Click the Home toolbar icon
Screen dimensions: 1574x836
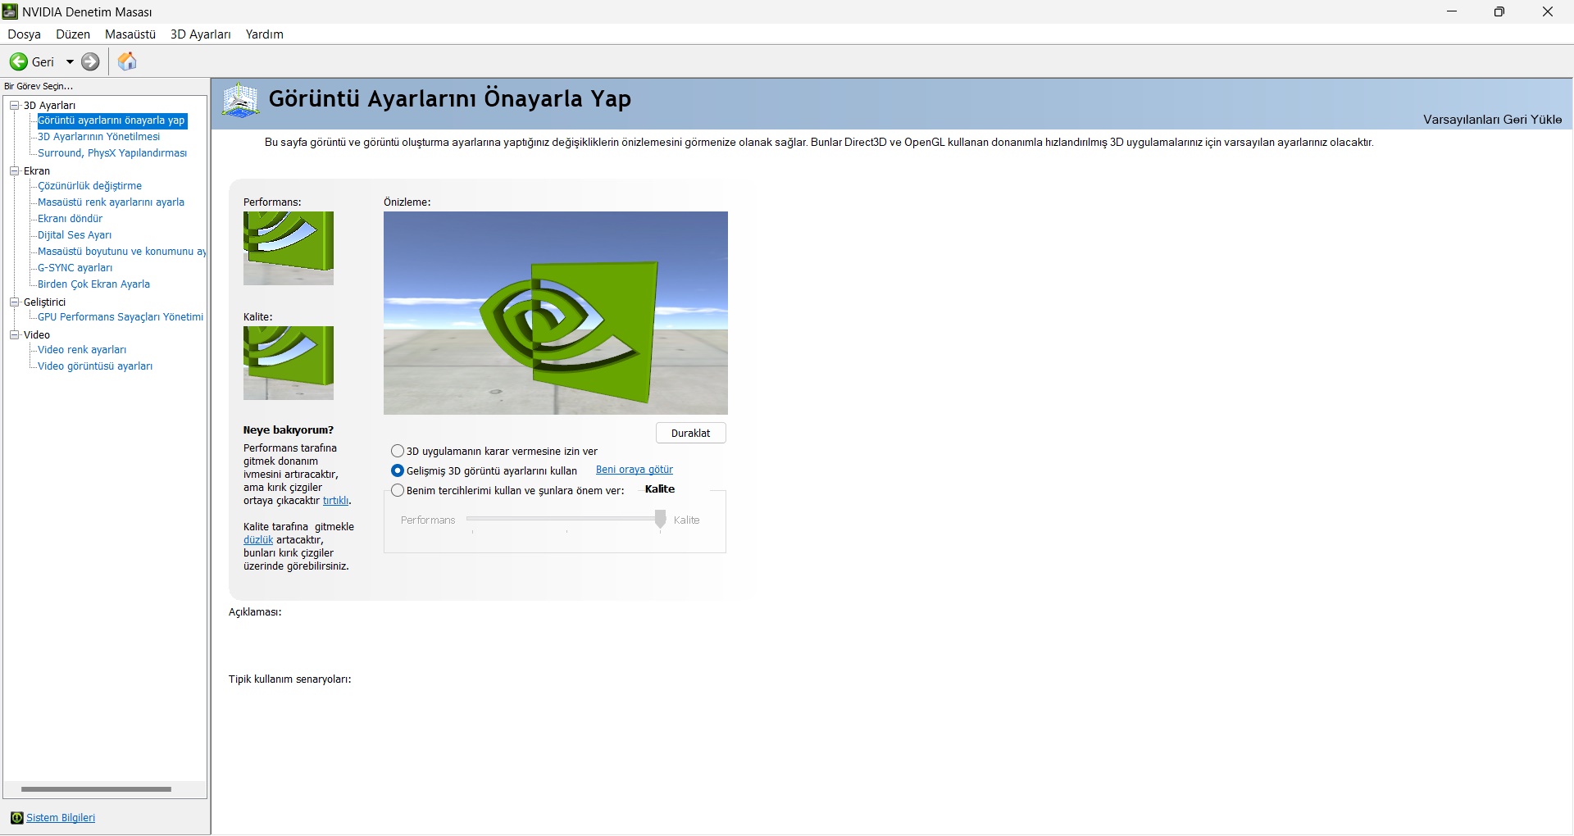(x=127, y=61)
